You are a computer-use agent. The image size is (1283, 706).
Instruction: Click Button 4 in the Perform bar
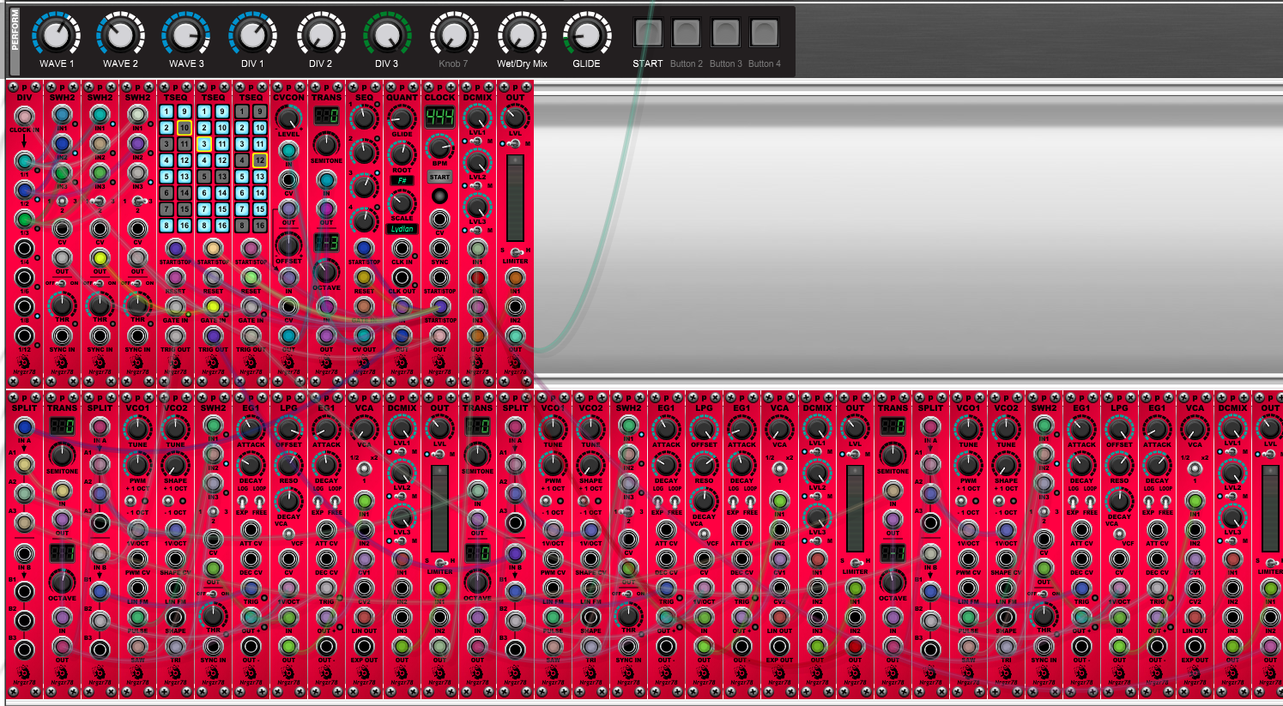pos(764,33)
